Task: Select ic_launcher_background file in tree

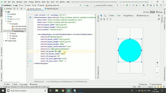Action: (19, 26)
